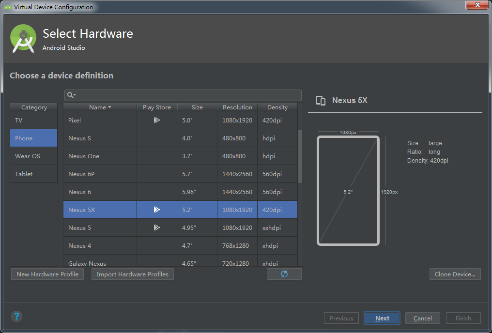This screenshot has width=492, height=333.
Task: Sort by Resolution column header
Action: point(237,107)
